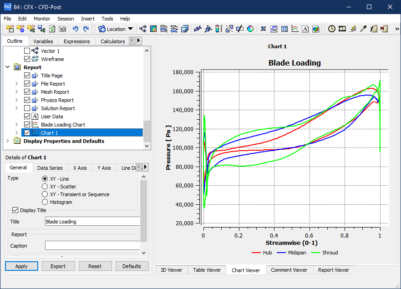Insert a Table using the grid icon
Screen dimensions: 401x289
click(284, 29)
